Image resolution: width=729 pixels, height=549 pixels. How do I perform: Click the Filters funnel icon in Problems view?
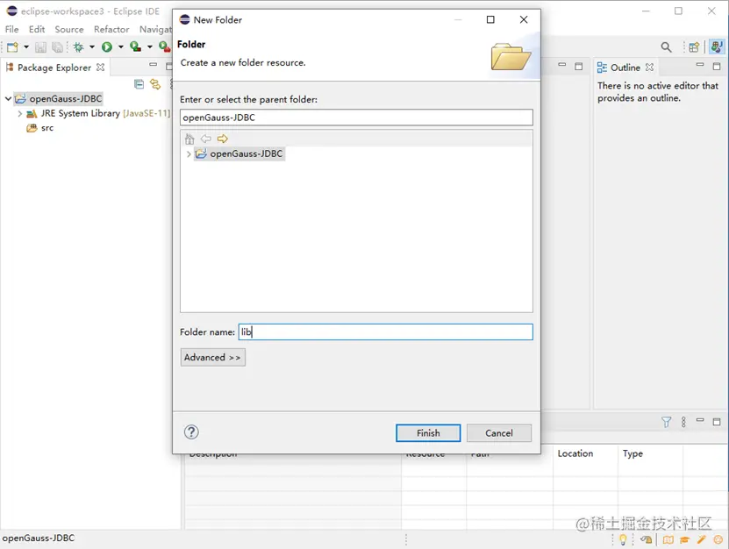(666, 422)
